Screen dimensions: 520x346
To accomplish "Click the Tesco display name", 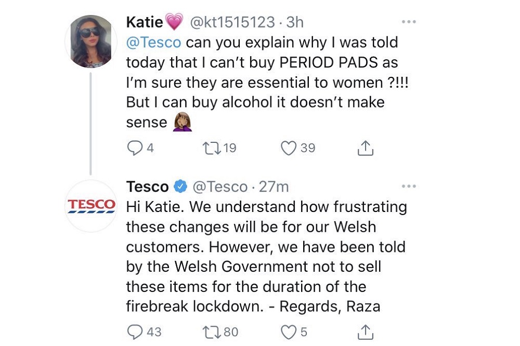I will pyautogui.click(x=147, y=187).
